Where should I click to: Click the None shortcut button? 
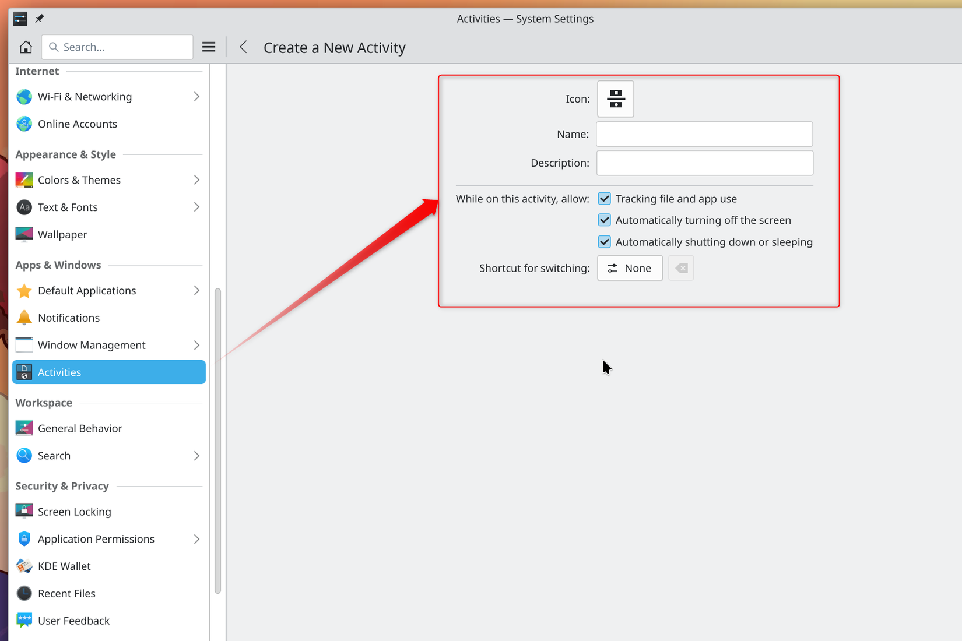tap(630, 267)
